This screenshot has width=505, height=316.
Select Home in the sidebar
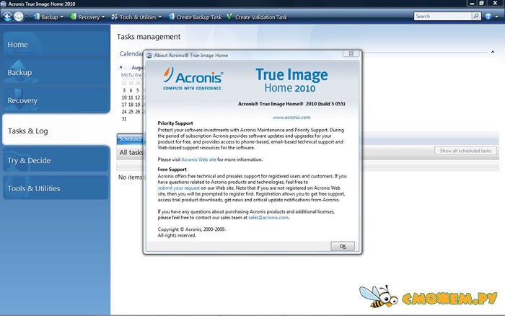(x=56, y=45)
